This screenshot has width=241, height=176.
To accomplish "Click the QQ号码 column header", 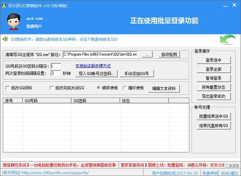I will pyautogui.click(x=47, y=100).
